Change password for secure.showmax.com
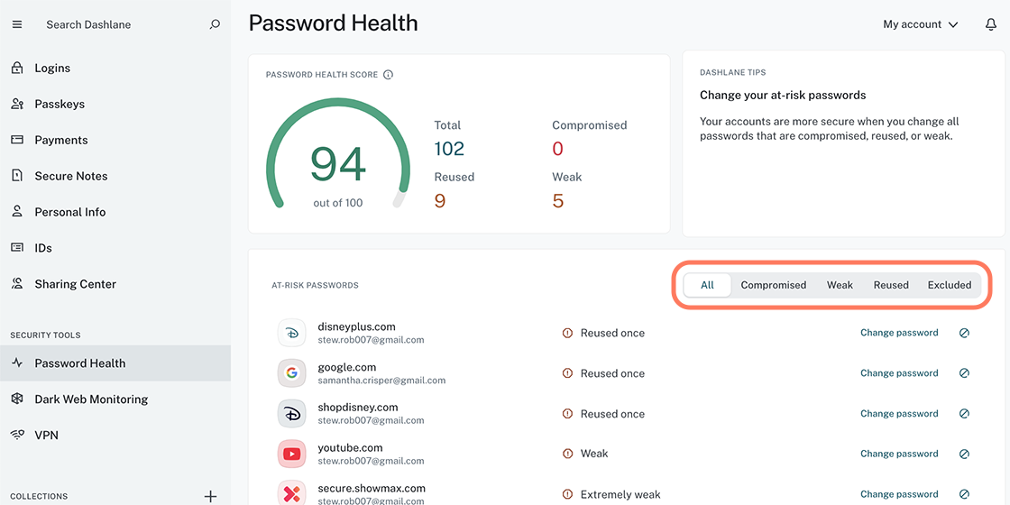This screenshot has height=505, width=1010. [898, 494]
